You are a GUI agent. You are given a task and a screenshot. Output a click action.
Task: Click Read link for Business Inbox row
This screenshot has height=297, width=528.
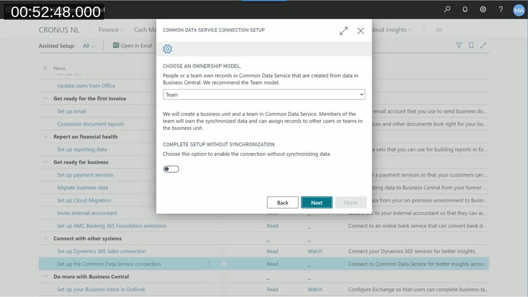(272, 289)
